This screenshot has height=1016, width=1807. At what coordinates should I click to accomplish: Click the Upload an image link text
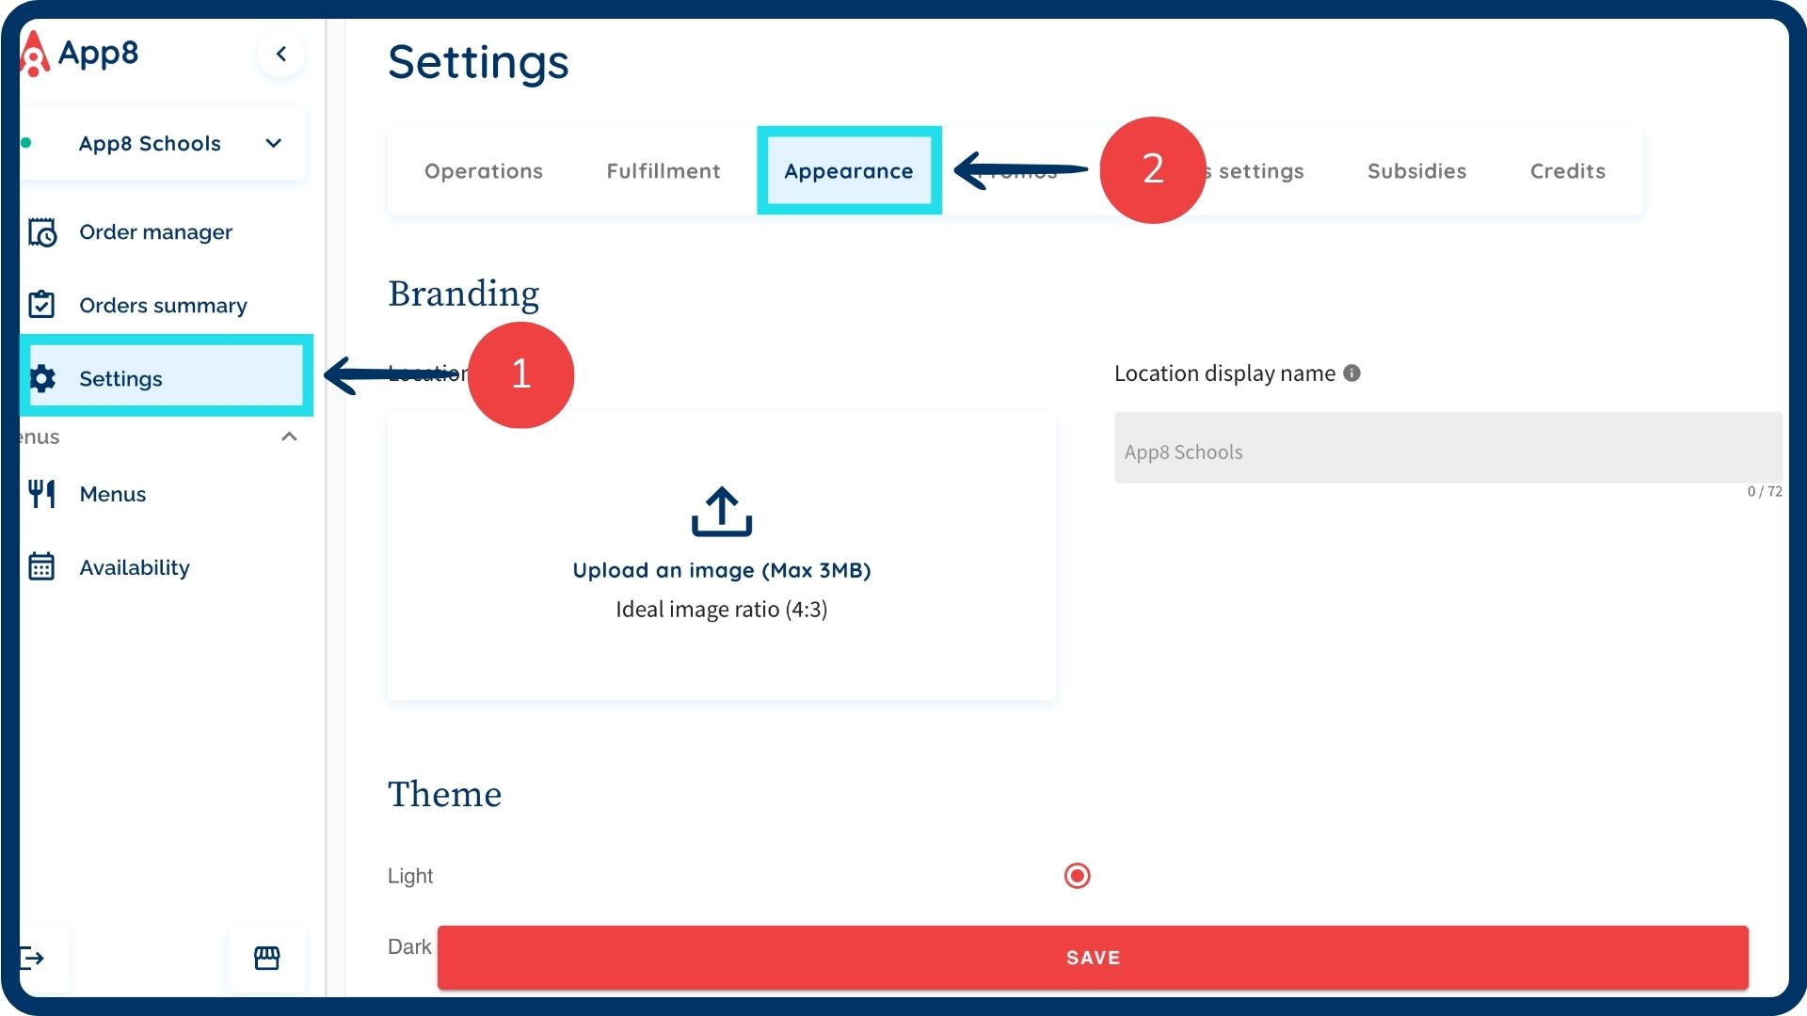click(721, 570)
